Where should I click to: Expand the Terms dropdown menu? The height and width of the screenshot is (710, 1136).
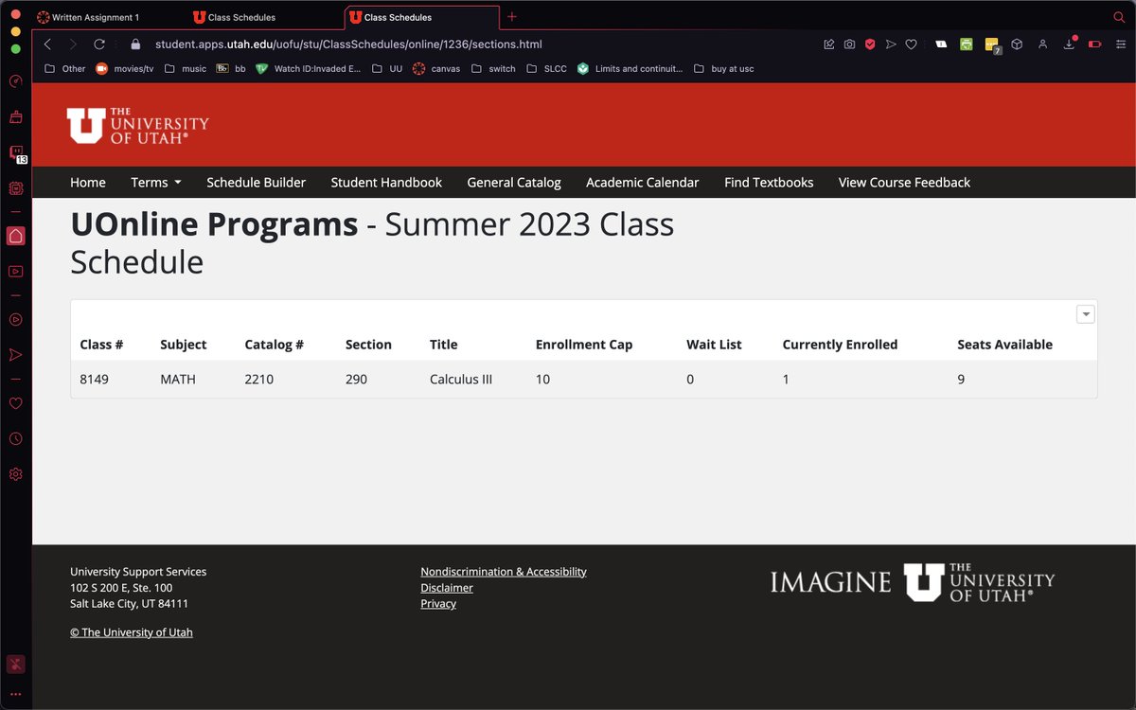pyautogui.click(x=156, y=183)
